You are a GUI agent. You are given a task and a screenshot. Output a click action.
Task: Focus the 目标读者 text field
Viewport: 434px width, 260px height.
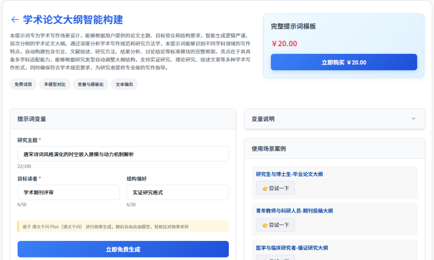[68, 193]
